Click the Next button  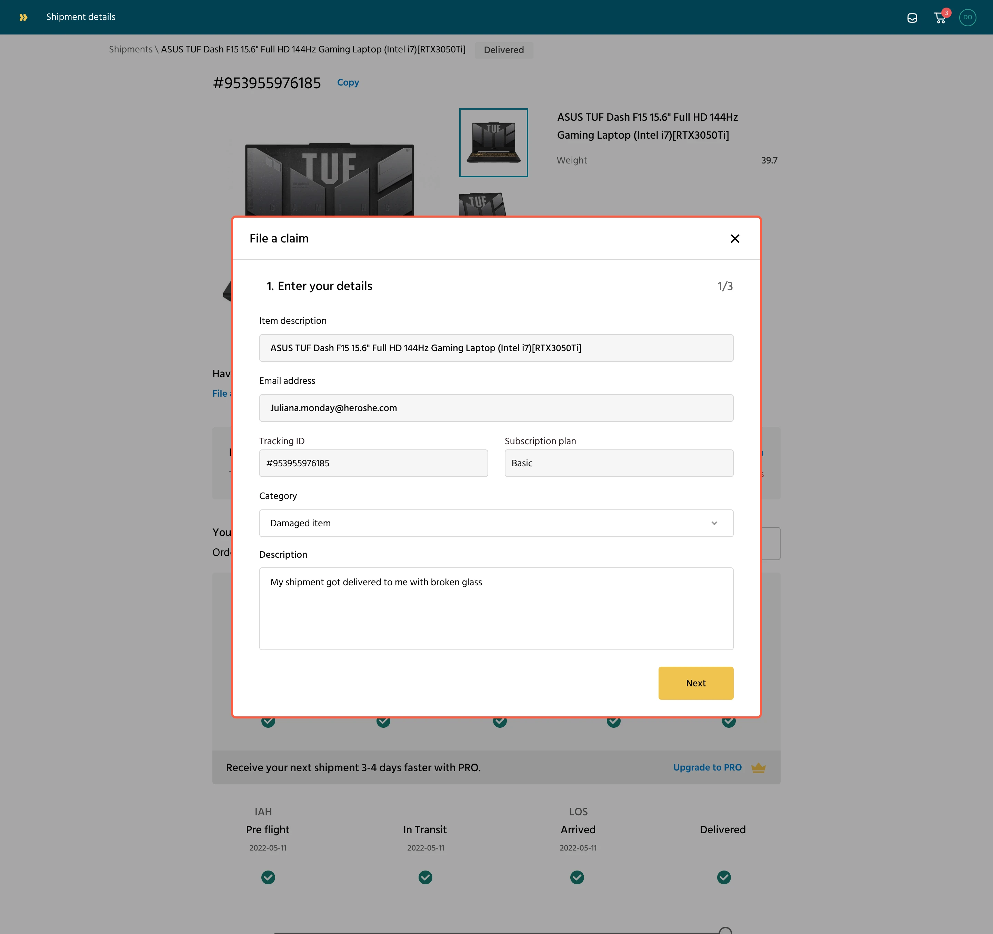coord(695,683)
